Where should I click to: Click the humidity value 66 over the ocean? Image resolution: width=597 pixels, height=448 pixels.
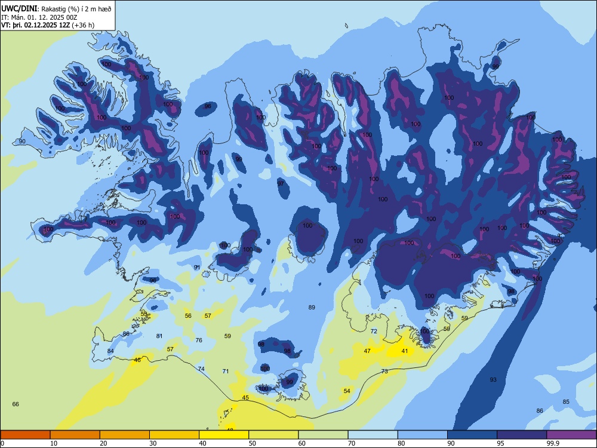[x=16, y=404]
